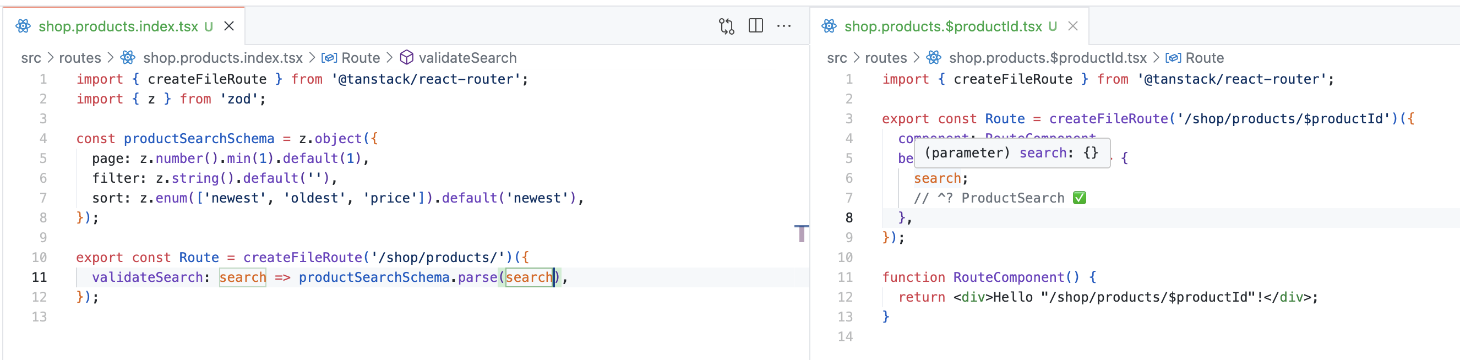Click React file icon in right breadcrumb

934,57
